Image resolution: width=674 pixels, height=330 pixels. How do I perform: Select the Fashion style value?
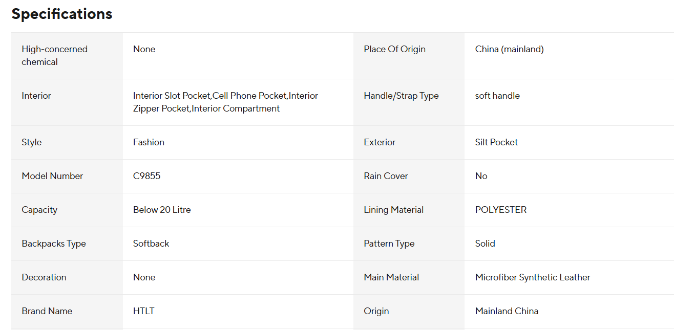click(149, 142)
